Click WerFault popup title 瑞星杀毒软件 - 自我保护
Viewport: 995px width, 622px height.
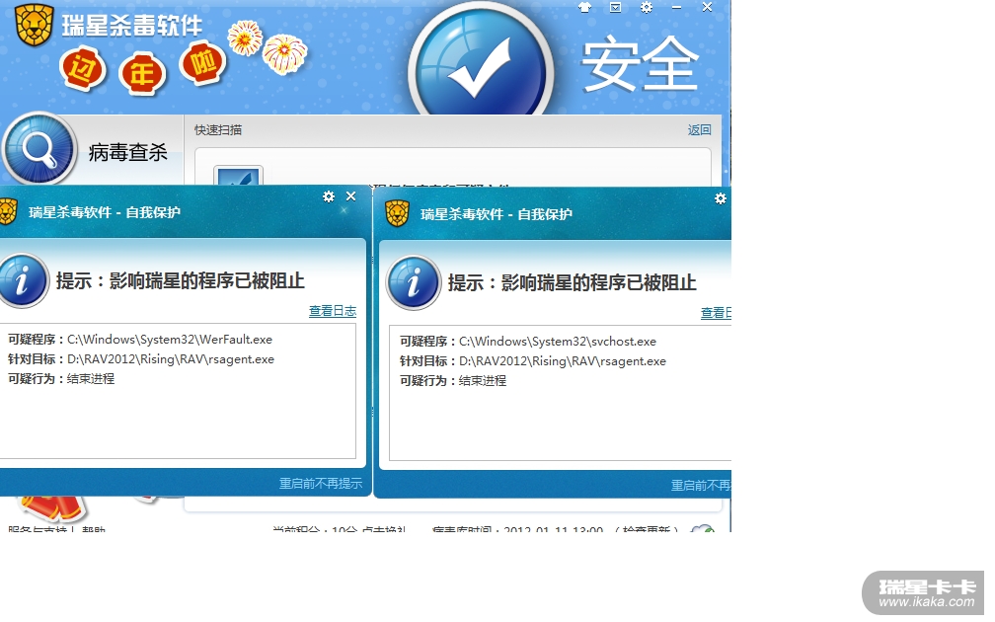[105, 212]
